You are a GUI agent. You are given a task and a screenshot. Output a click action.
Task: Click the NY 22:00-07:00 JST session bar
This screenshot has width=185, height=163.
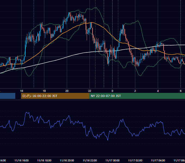(137, 96)
